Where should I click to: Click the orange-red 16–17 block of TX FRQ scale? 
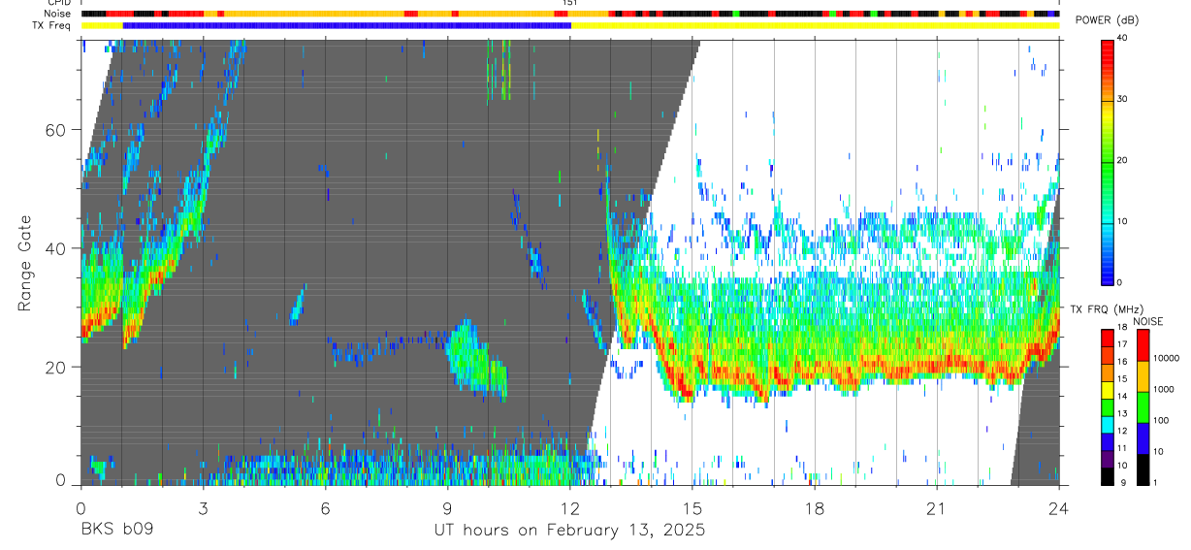point(1107,355)
